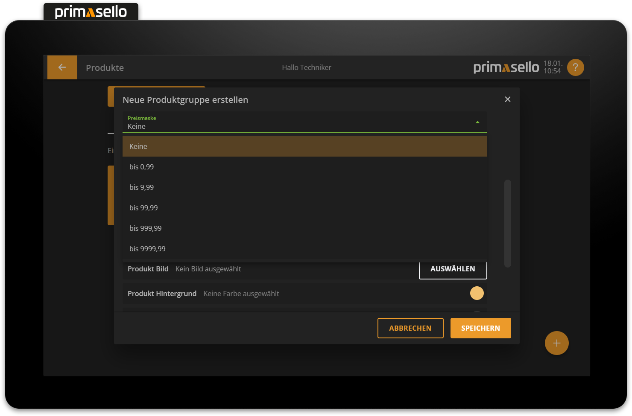Click the back arrow in the header
The image size is (632, 416).
[62, 67]
